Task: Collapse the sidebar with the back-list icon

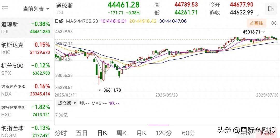Action: pos(5,9)
